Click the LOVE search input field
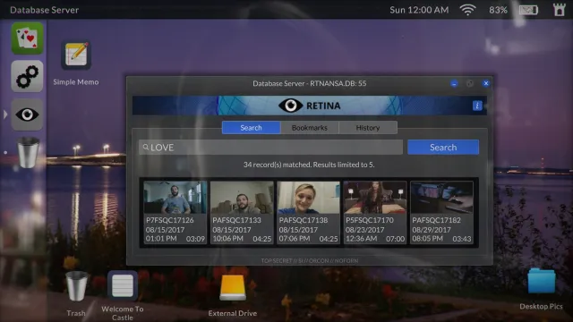This screenshot has height=322, width=573. tap(270, 147)
